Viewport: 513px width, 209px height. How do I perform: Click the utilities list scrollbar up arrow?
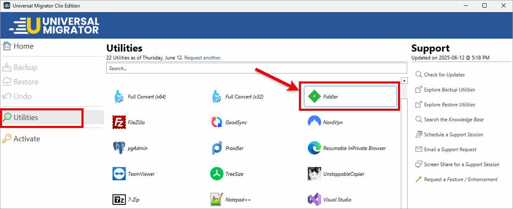tap(404, 80)
